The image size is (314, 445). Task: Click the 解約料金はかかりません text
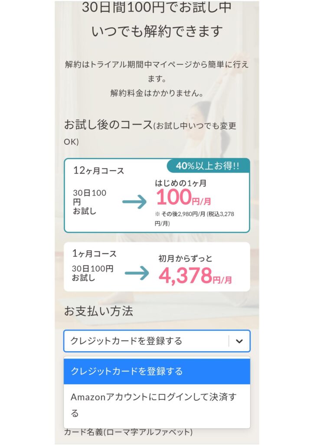tap(157, 93)
